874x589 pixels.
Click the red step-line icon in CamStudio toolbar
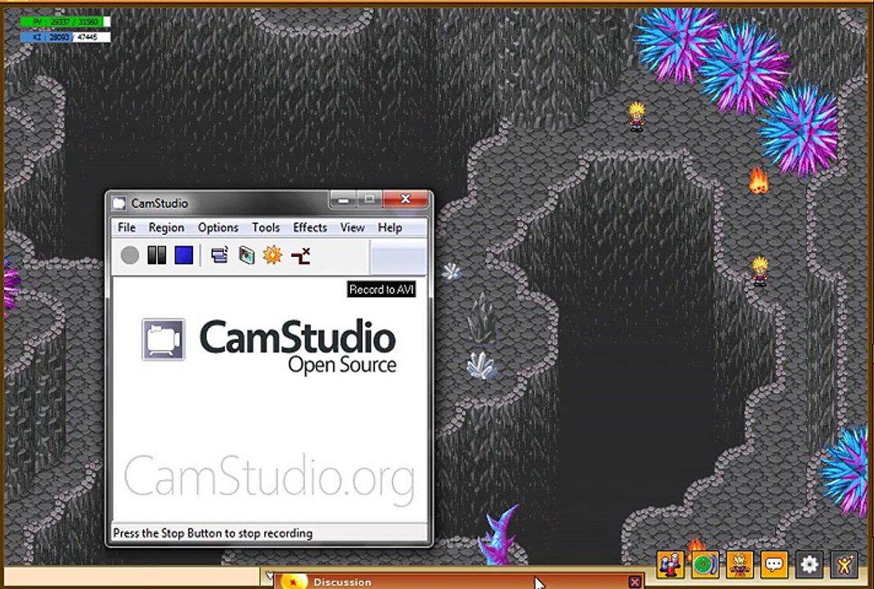point(300,256)
